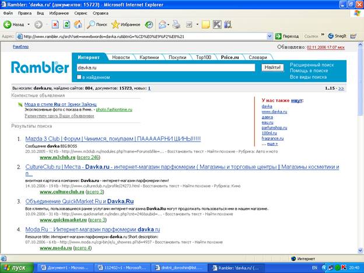Click the www.davka.ru related query link

(274, 111)
